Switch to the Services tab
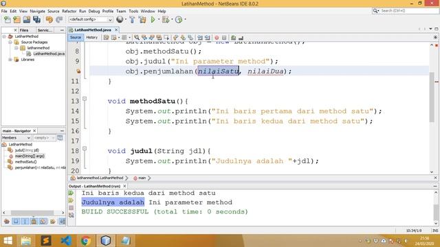 click(x=45, y=30)
